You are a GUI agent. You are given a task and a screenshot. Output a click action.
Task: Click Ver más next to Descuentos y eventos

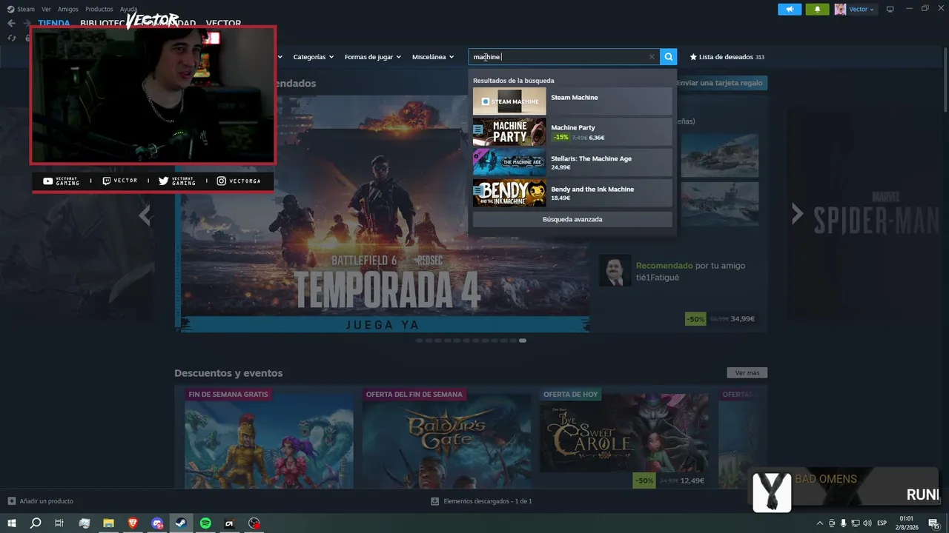click(x=747, y=373)
